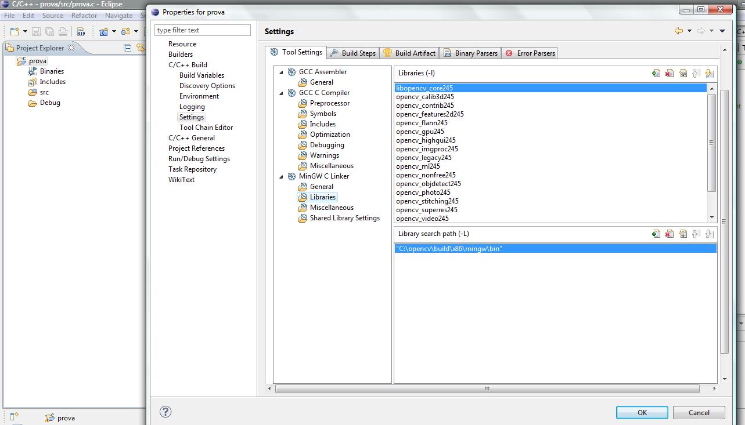The height and width of the screenshot is (425, 745).
Task: Select the "C:\opencv\build\x86\mingw\bin" search path
Action: (555, 249)
